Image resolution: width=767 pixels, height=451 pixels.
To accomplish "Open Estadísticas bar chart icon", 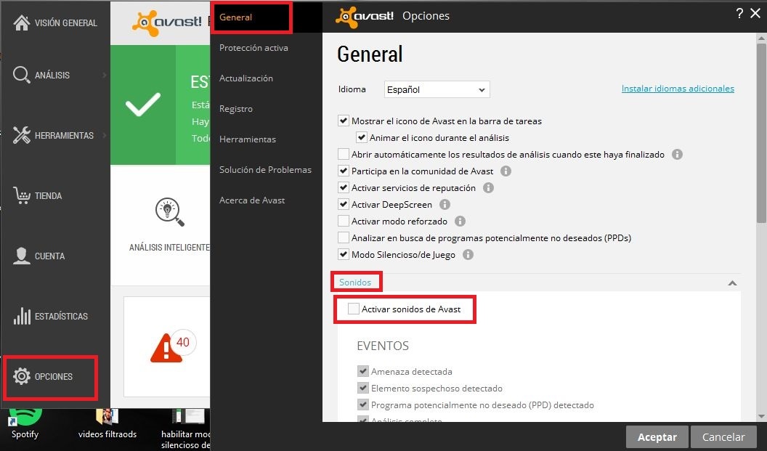I will [x=22, y=317].
